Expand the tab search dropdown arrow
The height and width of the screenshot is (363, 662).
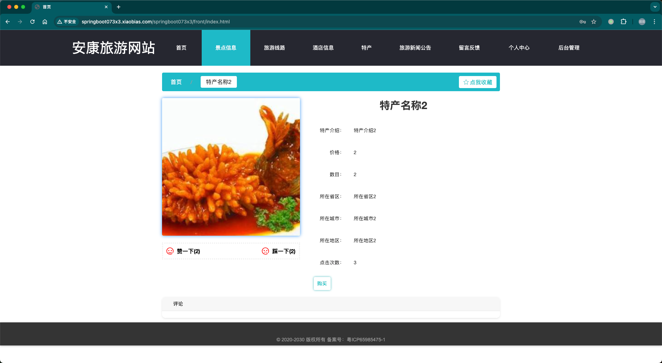[x=655, y=7]
